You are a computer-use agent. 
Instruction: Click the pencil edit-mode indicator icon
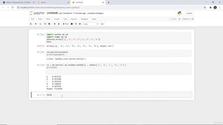(x=179, y=19)
